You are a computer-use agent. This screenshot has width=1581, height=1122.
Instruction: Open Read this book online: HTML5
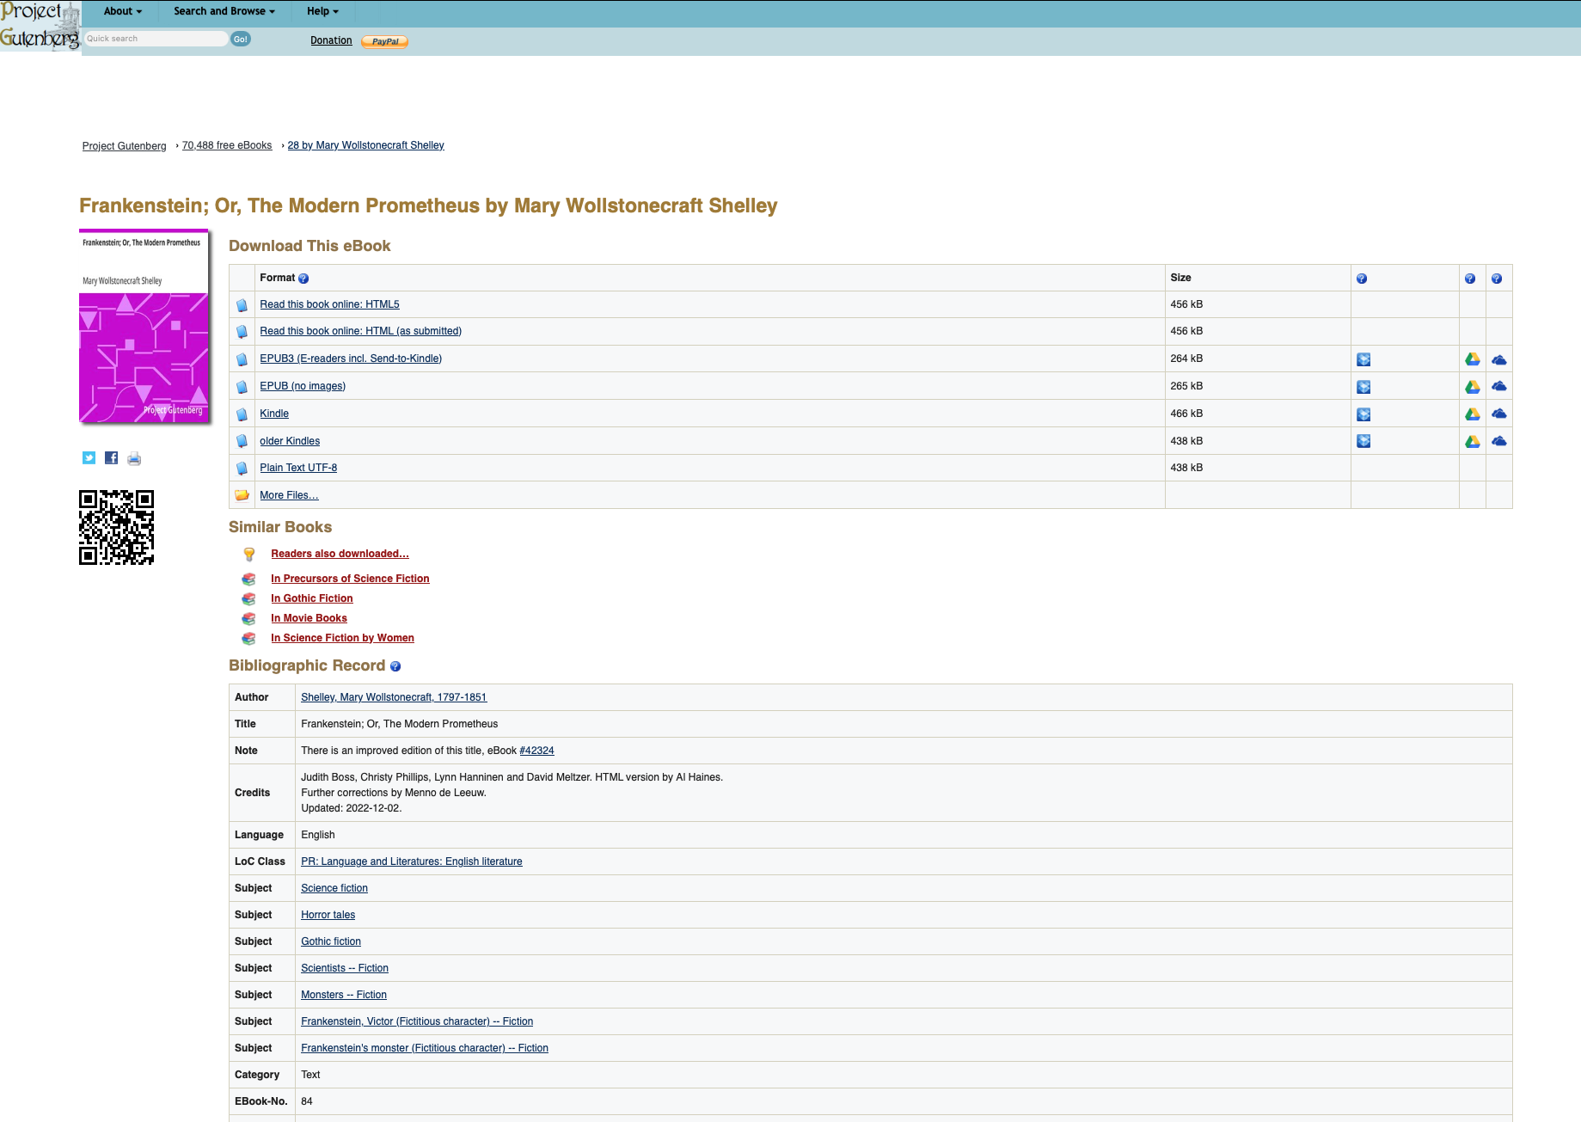(329, 304)
